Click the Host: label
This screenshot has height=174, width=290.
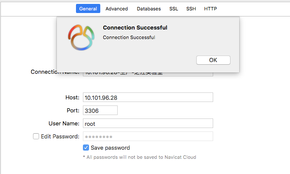(x=72, y=98)
